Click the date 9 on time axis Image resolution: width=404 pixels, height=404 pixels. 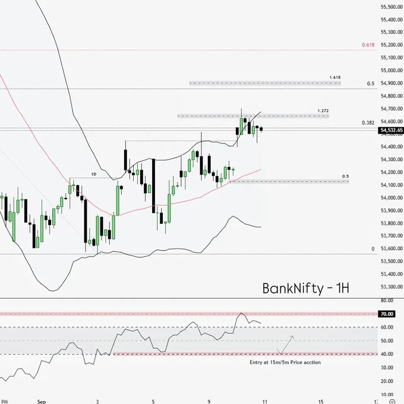pyautogui.click(x=209, y=402)
